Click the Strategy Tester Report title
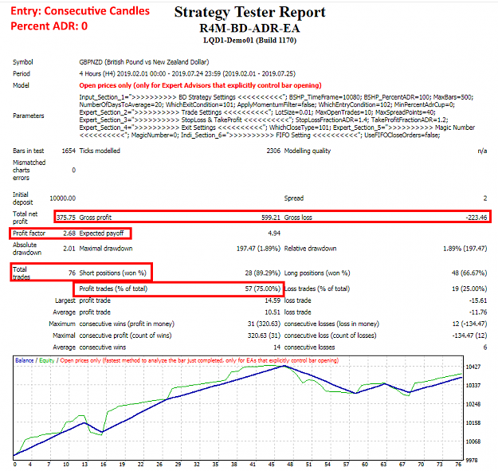 [249, 13]
